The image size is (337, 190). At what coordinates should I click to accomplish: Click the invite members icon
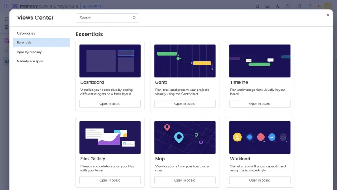click(278, 6)
